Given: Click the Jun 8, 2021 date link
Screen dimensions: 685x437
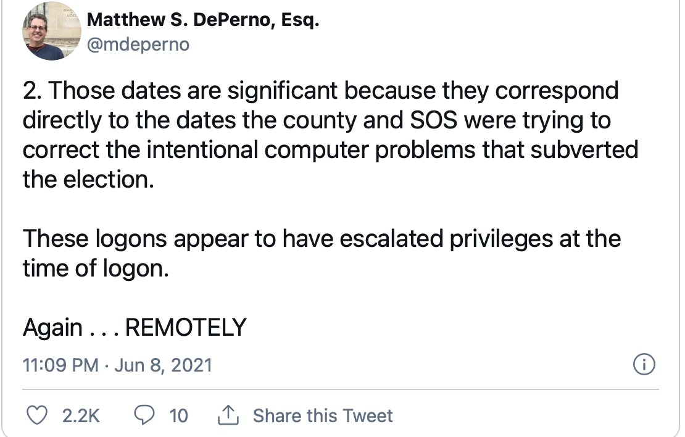Looking at the screenshot, I should (164, 365).
